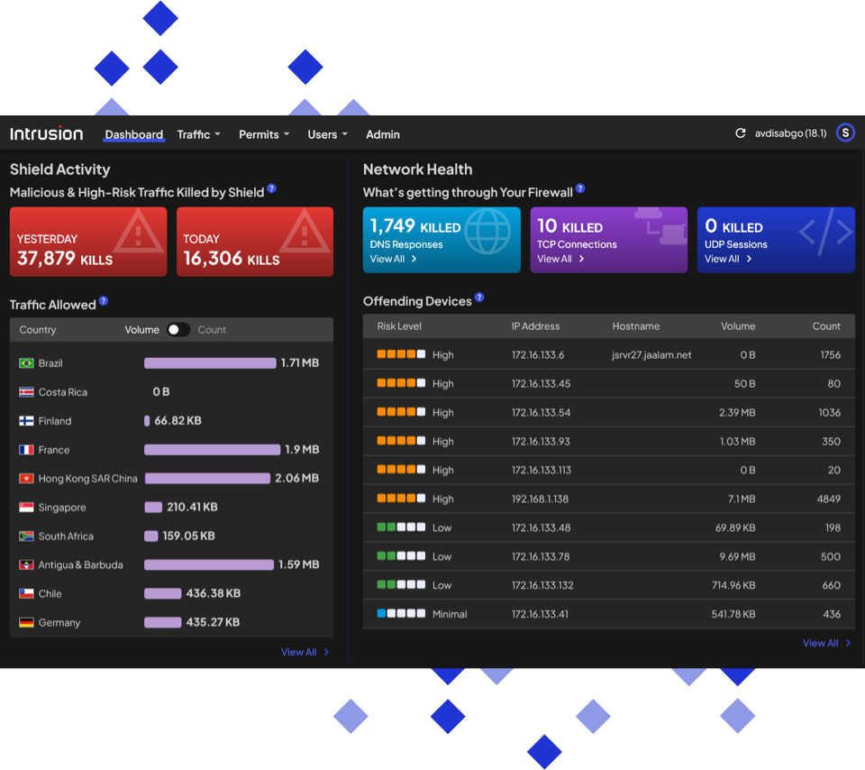This screenshot has width=865, height=770.
Task: Select the Dashboard tab
Action: click(x=133, y=134)
